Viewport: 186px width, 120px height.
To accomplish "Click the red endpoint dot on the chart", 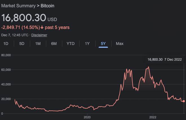I will tap(184, 101).
